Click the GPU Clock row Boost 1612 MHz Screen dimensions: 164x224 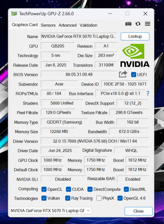137,160
